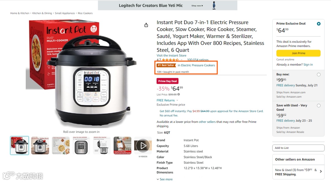Select the control panel close-up thumbnail
The width and height of the screenshot is (331, 182).
81,145
